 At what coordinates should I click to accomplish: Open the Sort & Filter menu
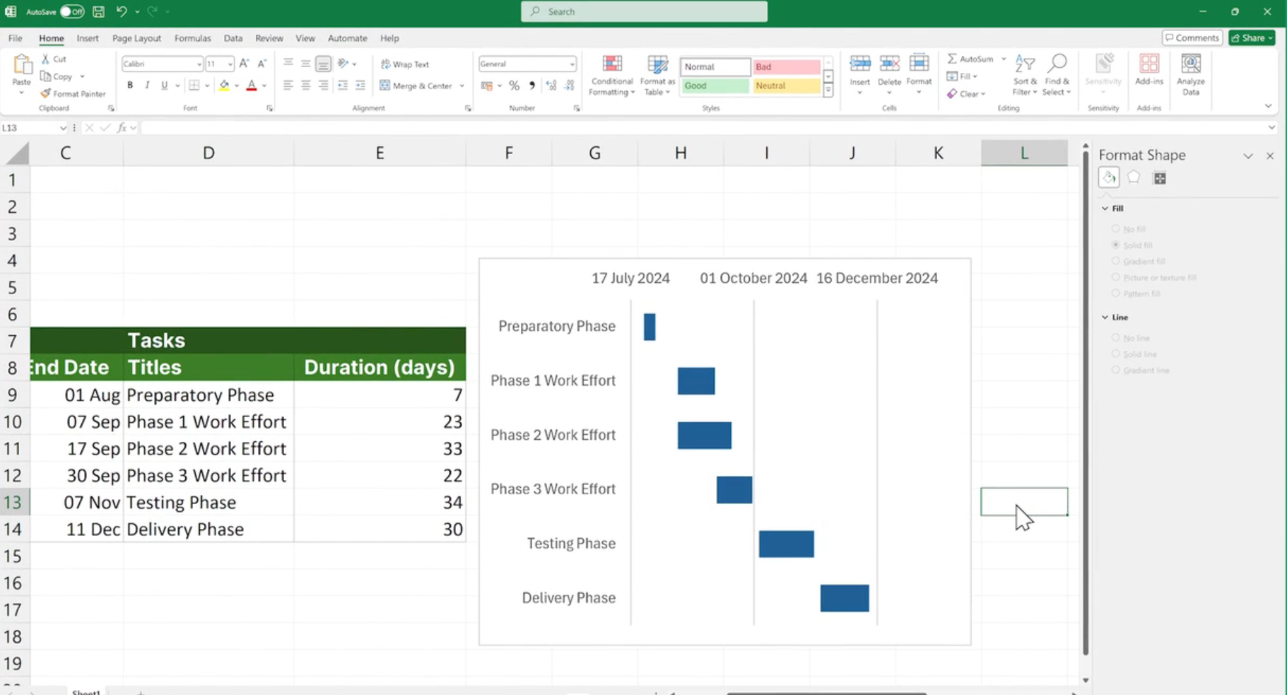tap(1025, 75)
